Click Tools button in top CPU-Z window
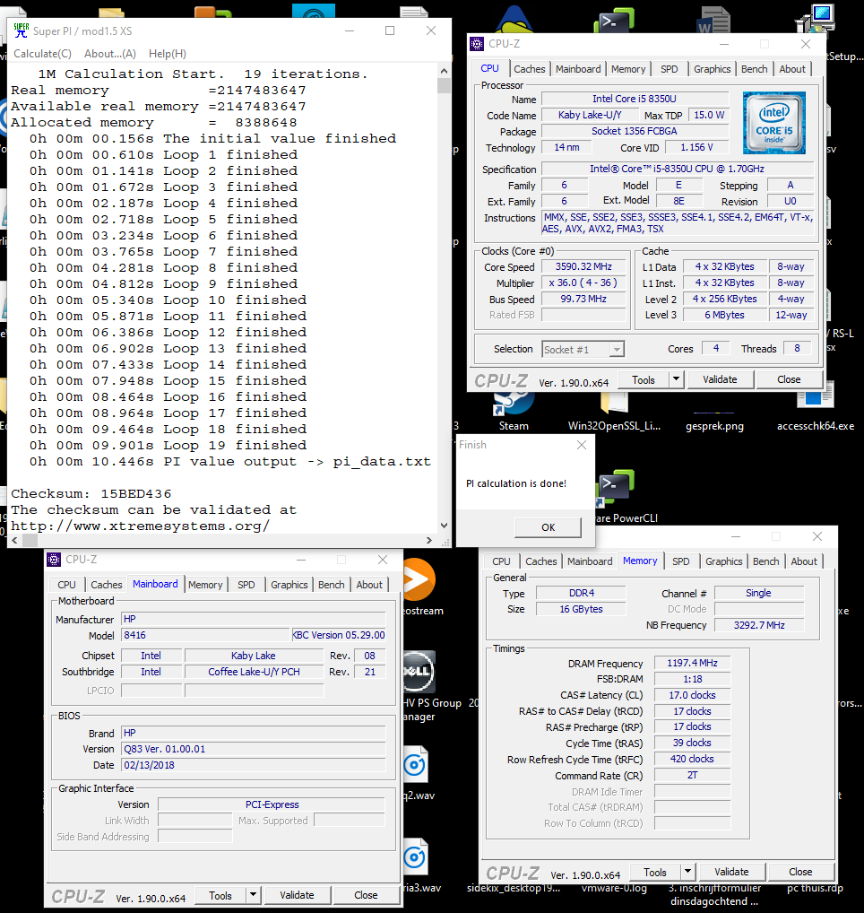The height and width of the screenshot is (913, 864). [x=643, y=379]
